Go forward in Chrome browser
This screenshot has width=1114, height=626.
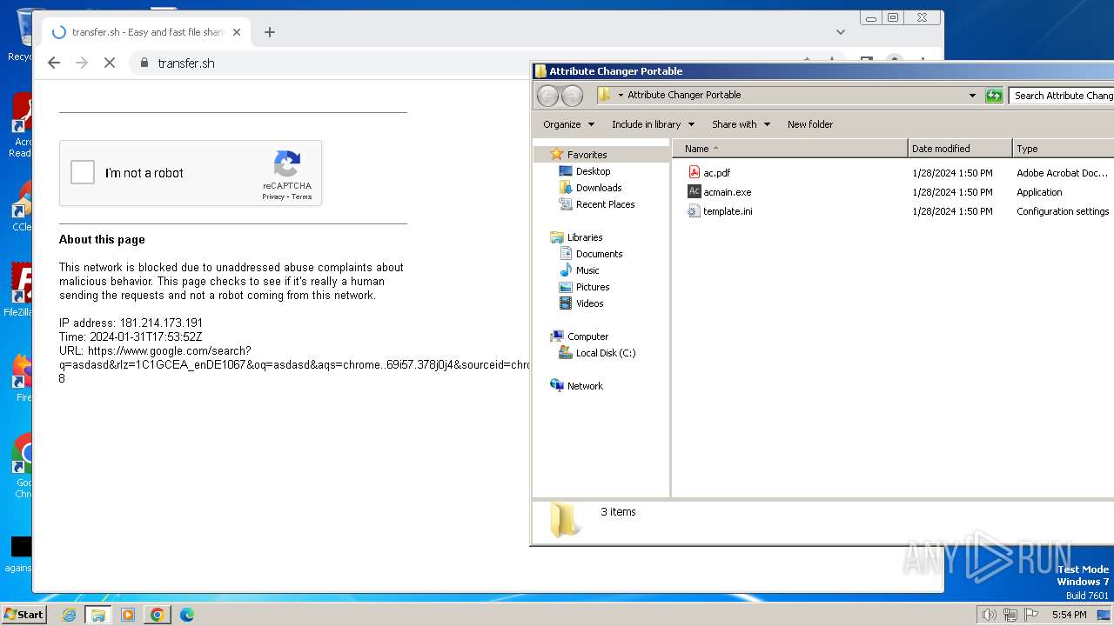pyautogui.click(x=82, y=63)
